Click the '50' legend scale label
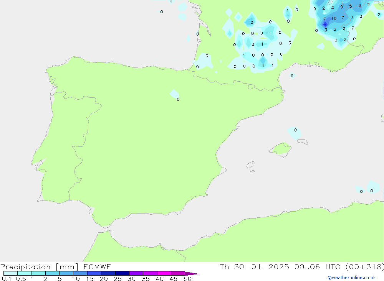384x281 pixels. 187,279
